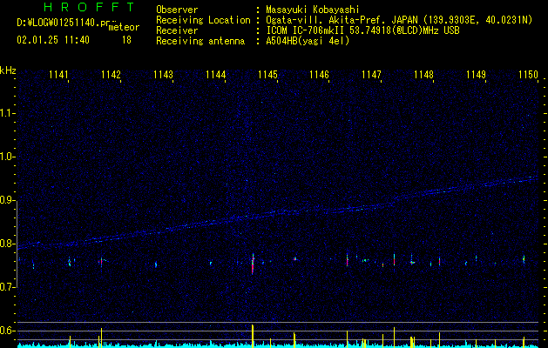Image resolution: width=548 pixels, height=348 pixels.
Task: Click the meteor count value 18
Action: pos(126,40)
